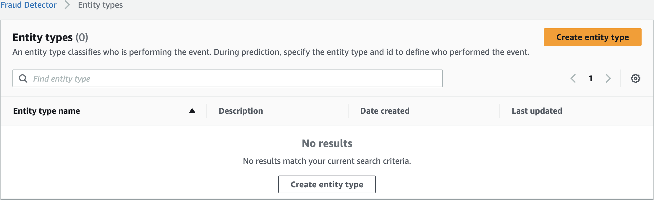Click the sort ascending triangle arrow
Screen dimensions: 654x200
pos(192,111)
